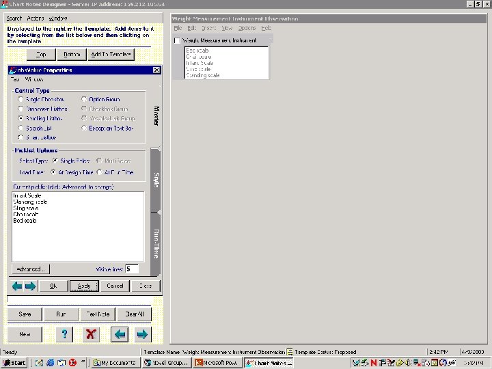The height and width of the screenshot is (369, 492).
Task: Click the Close text button in Properties dialog
Action: pyautogui.click(x=146, y=286)
